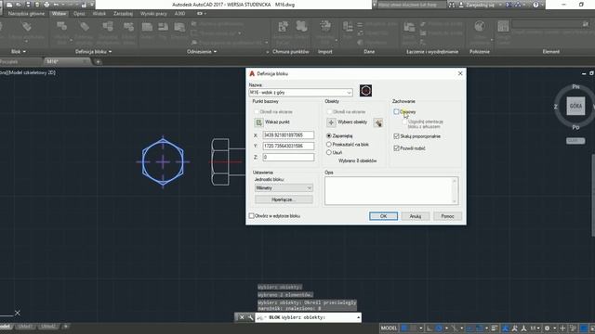Switch to the Wyniki pracy ribbon tab

point(153,14)
